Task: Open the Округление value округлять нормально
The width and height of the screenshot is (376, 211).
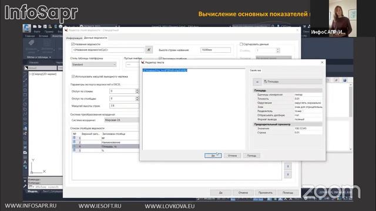Action: click(x=308, y=103)
